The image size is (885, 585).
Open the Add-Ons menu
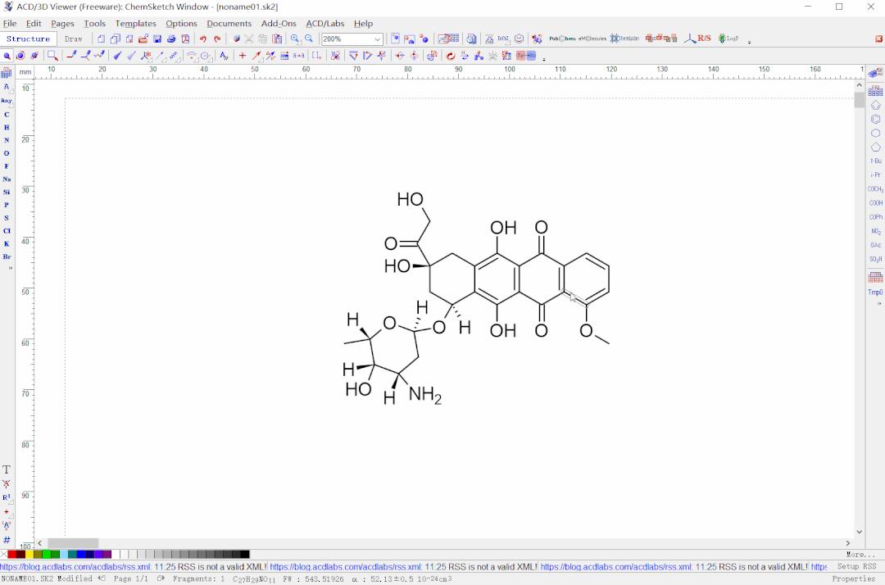[x=279, y=23]
